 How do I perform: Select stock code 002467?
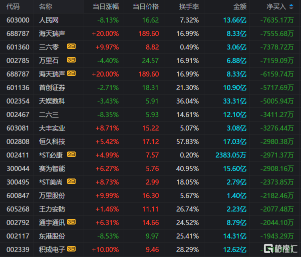coord(18,114)
